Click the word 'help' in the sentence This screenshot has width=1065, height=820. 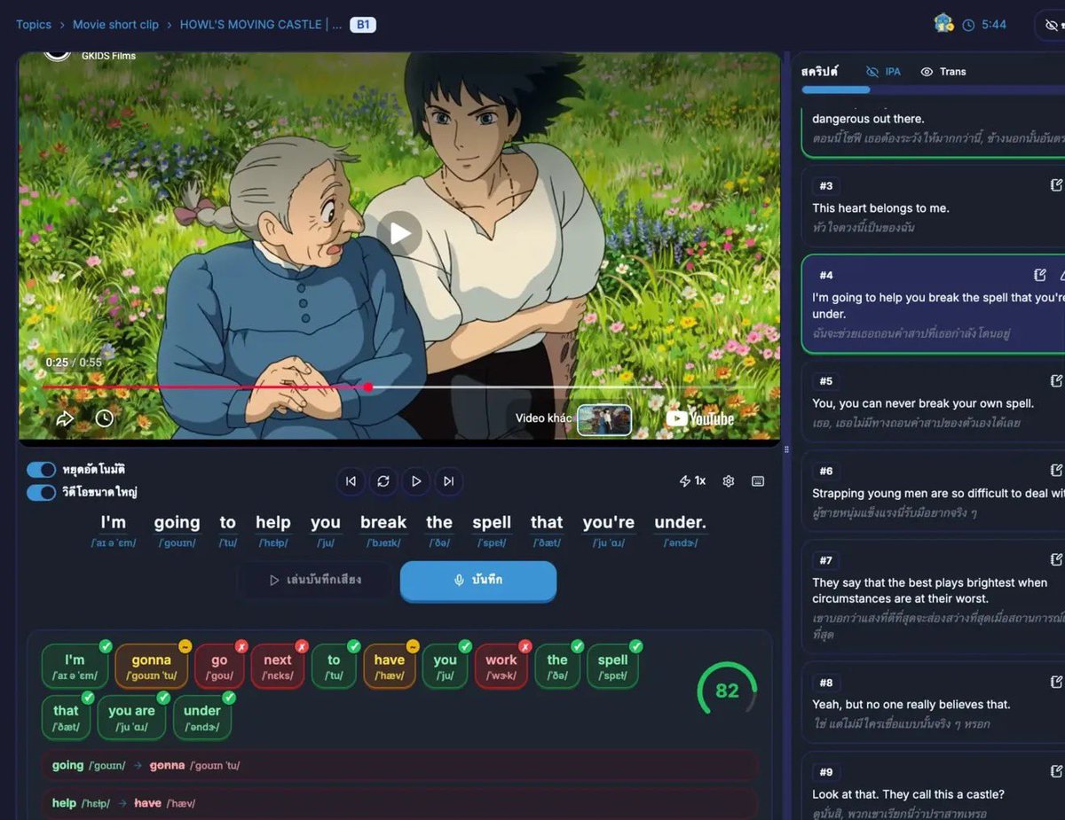(x=273, y=522)
